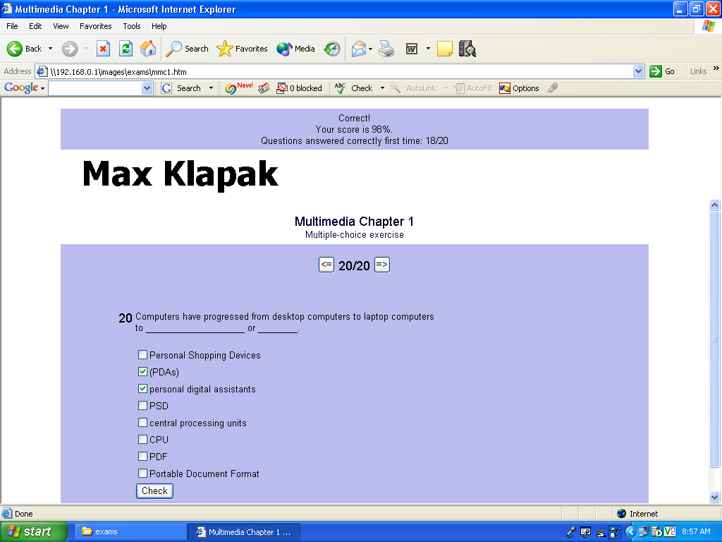Click the Start button on taskbar
The height and width of the screenshot is (542, 722).
tap(34, 531)
